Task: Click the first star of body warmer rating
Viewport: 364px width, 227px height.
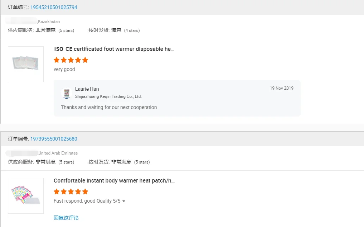Action: coord(57,191)
